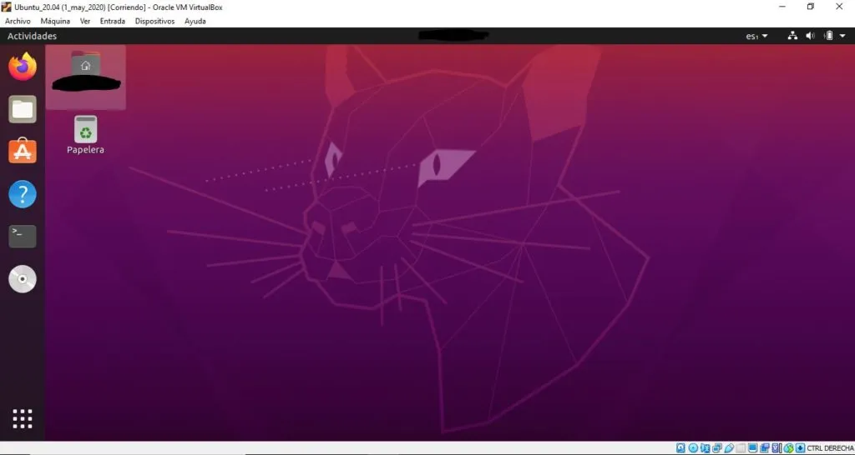Click VirtualBox network adapters status icon
The height and width of the screenshot is (455, 855).
(717, 448)
